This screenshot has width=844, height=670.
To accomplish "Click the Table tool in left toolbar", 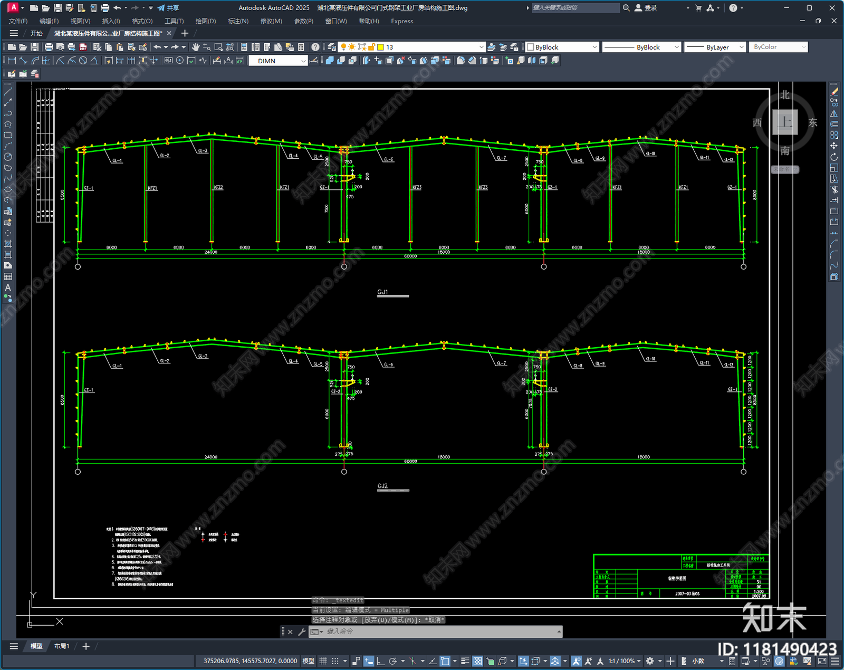I will (x=8, y=276).
